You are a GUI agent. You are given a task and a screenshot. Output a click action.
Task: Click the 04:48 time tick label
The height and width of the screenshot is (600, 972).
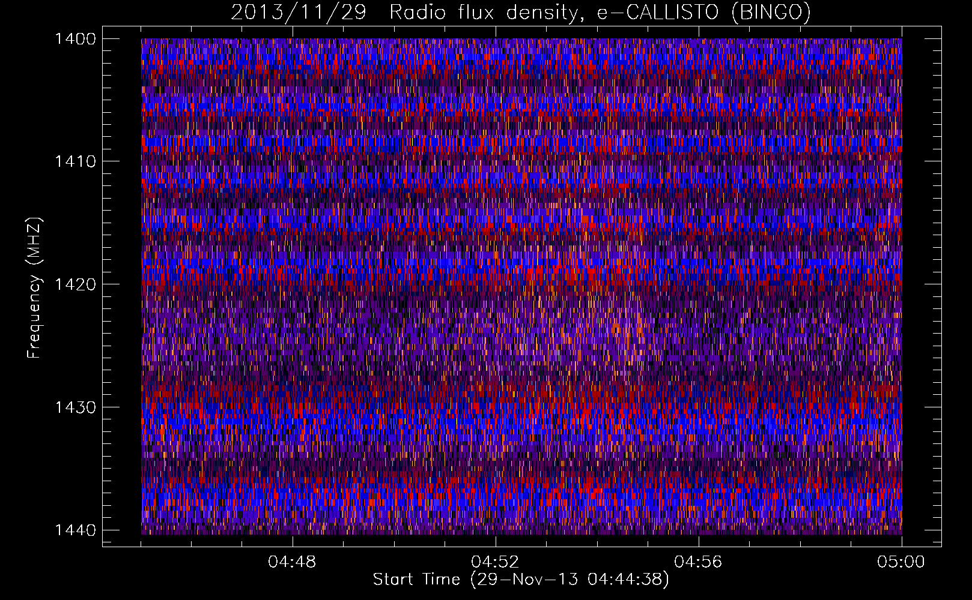(292, 562)
